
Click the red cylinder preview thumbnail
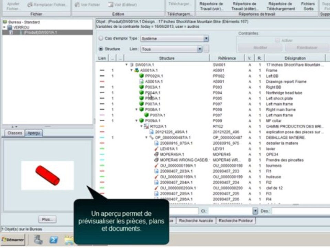[x=47, y=175]
